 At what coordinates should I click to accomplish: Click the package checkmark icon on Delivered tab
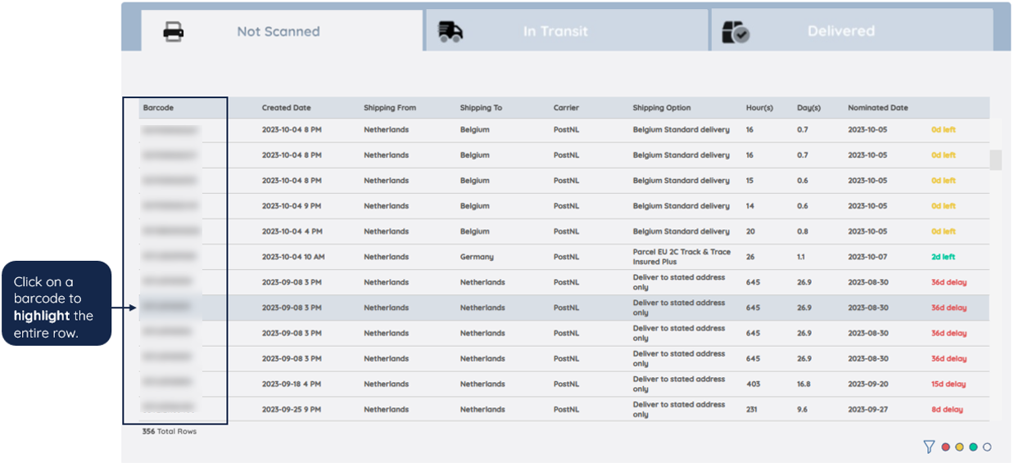pyautogui.click(x=735, y=32)
